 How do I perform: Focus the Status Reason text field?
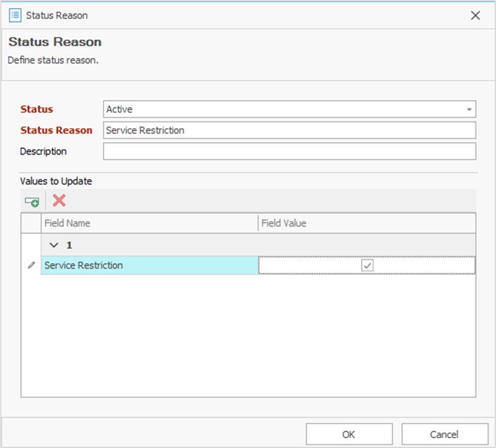pos(289,130)
